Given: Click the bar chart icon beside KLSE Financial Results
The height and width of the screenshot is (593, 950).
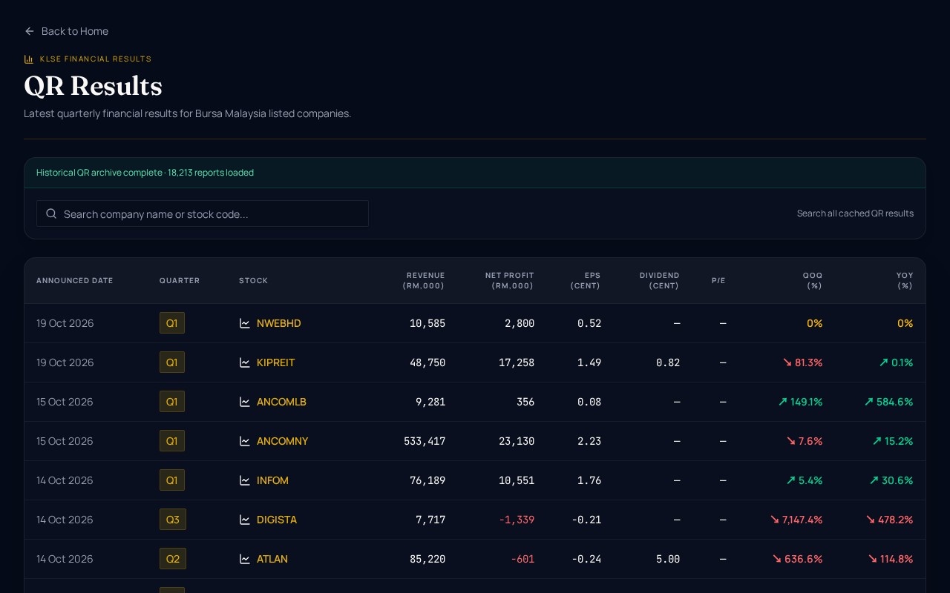Looking at the screenshot, I should point(29,59).
